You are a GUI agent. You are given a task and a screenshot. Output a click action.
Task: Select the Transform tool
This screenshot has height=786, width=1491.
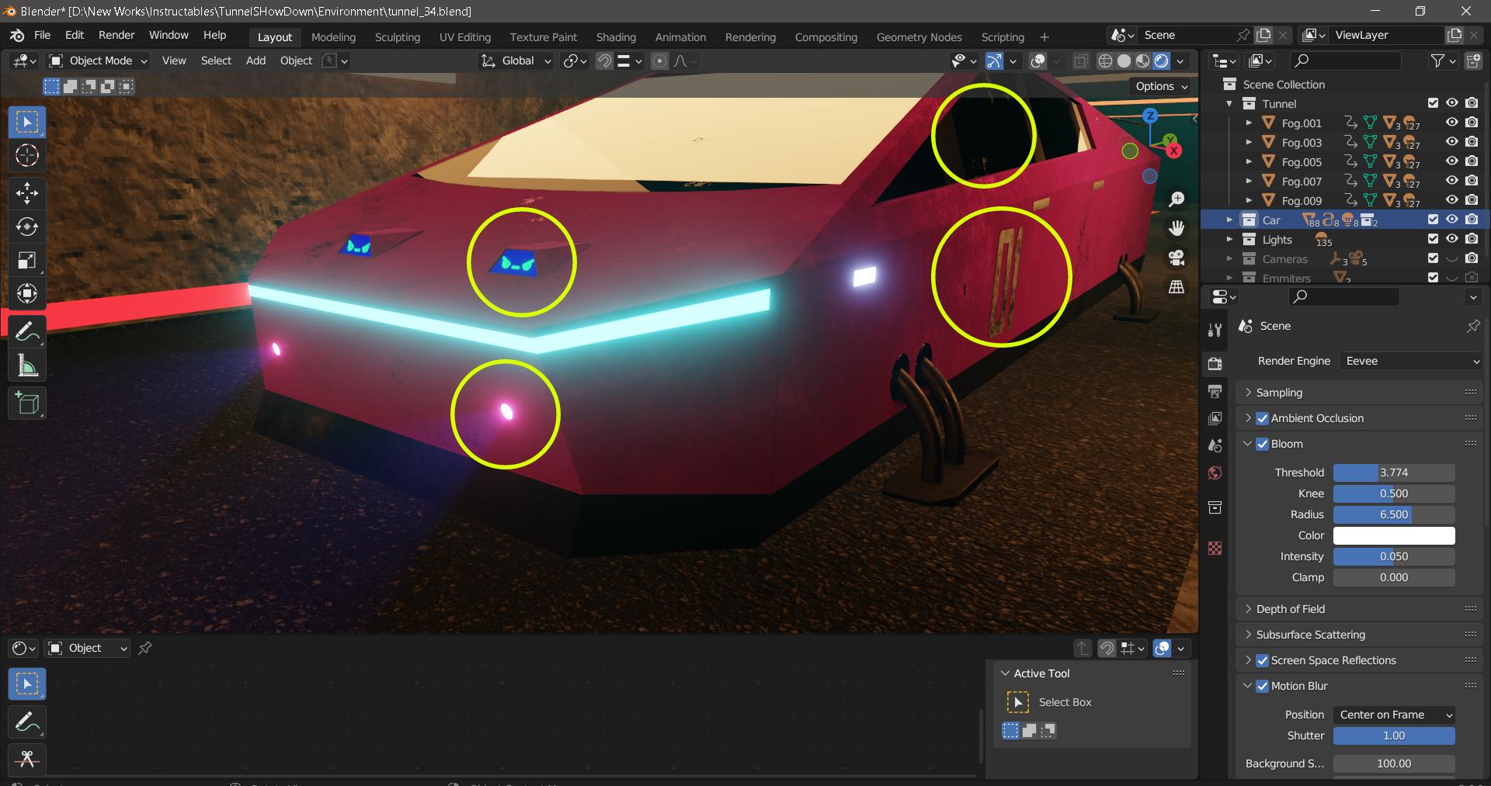[27, 293]
